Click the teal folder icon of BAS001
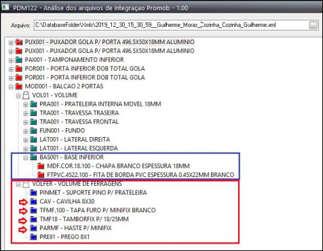Screen dimensions: 323x251 [33, 157]
